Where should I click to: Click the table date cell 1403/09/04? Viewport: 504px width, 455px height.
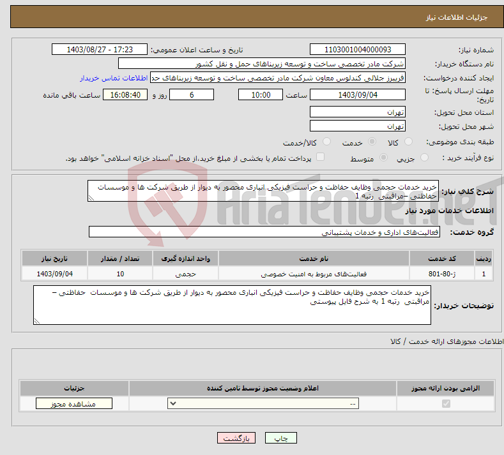pos(55,274)
